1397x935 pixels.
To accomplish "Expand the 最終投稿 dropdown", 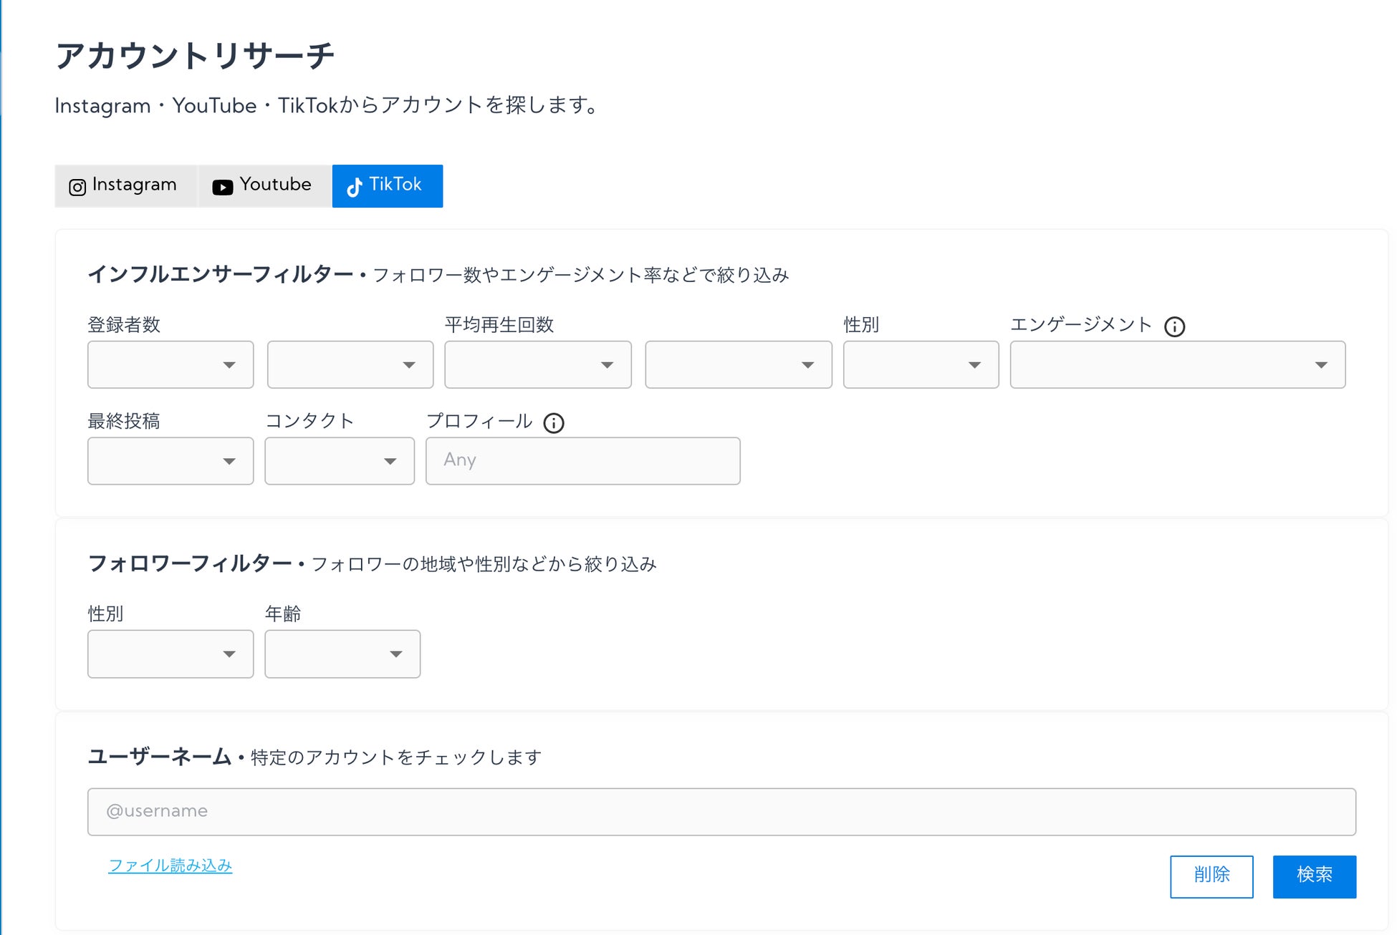I will point(171,461).
